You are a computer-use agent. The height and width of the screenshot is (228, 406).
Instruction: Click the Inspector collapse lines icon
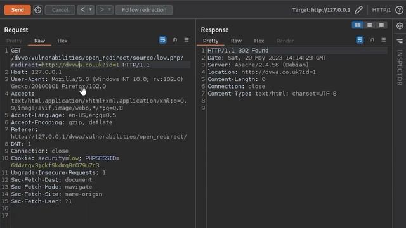click(400, 41)
